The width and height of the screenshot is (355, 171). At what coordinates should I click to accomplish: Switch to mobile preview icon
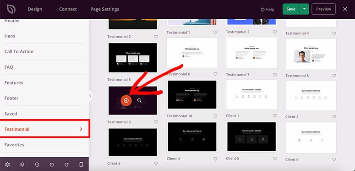point(81,165)
